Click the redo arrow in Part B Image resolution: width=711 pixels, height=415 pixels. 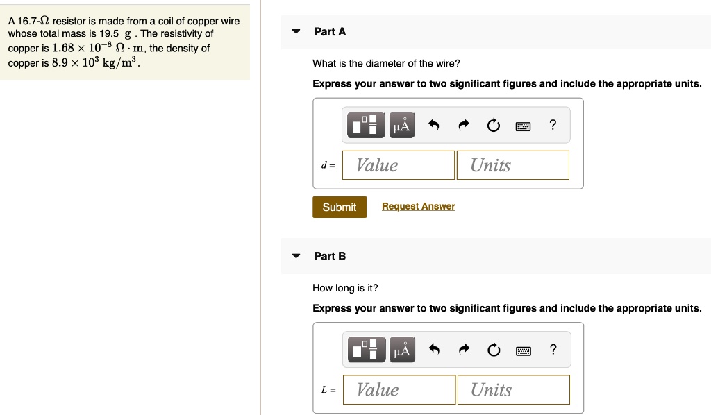pyautogui.click(x=464, y=350)
